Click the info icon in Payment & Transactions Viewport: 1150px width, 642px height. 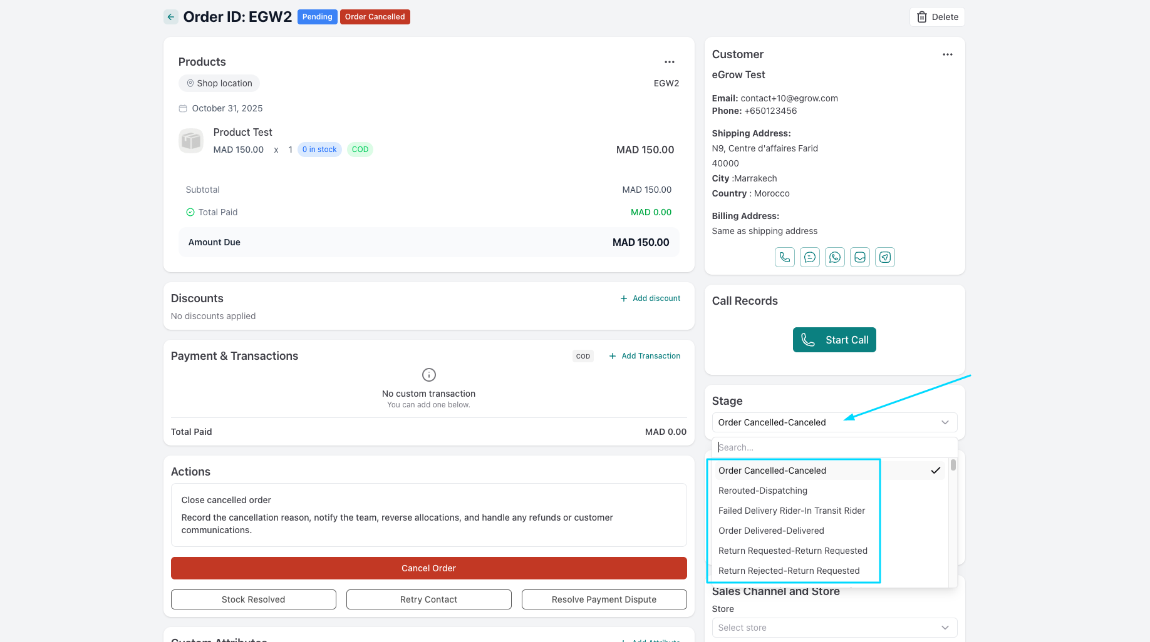pos(428,375)
